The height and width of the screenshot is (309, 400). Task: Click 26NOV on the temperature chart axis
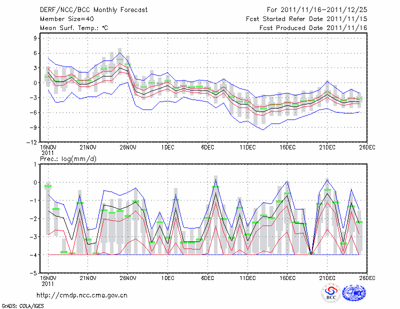[128, 147]
